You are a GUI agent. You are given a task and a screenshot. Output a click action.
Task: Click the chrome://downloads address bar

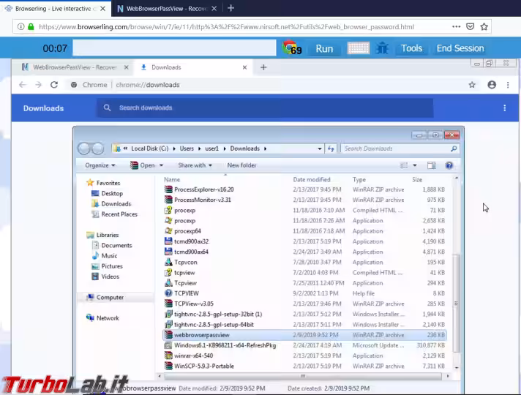click(x=266, y=85)
